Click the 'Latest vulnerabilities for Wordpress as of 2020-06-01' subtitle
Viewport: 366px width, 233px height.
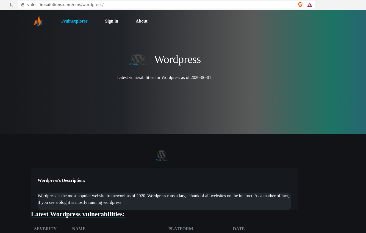(x=164, y=78)
